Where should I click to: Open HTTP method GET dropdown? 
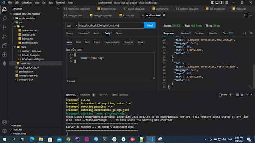pos(72,25)
